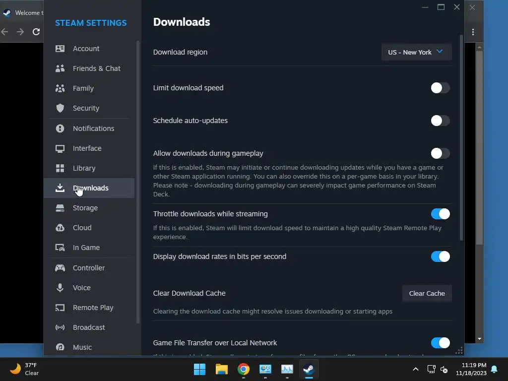Click the Cloud icon in sidebar

[60, 228]
